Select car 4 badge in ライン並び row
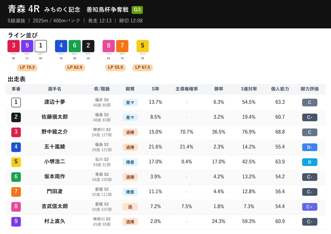This screenshot has height=234, width=331. click(x=61, y=46)
